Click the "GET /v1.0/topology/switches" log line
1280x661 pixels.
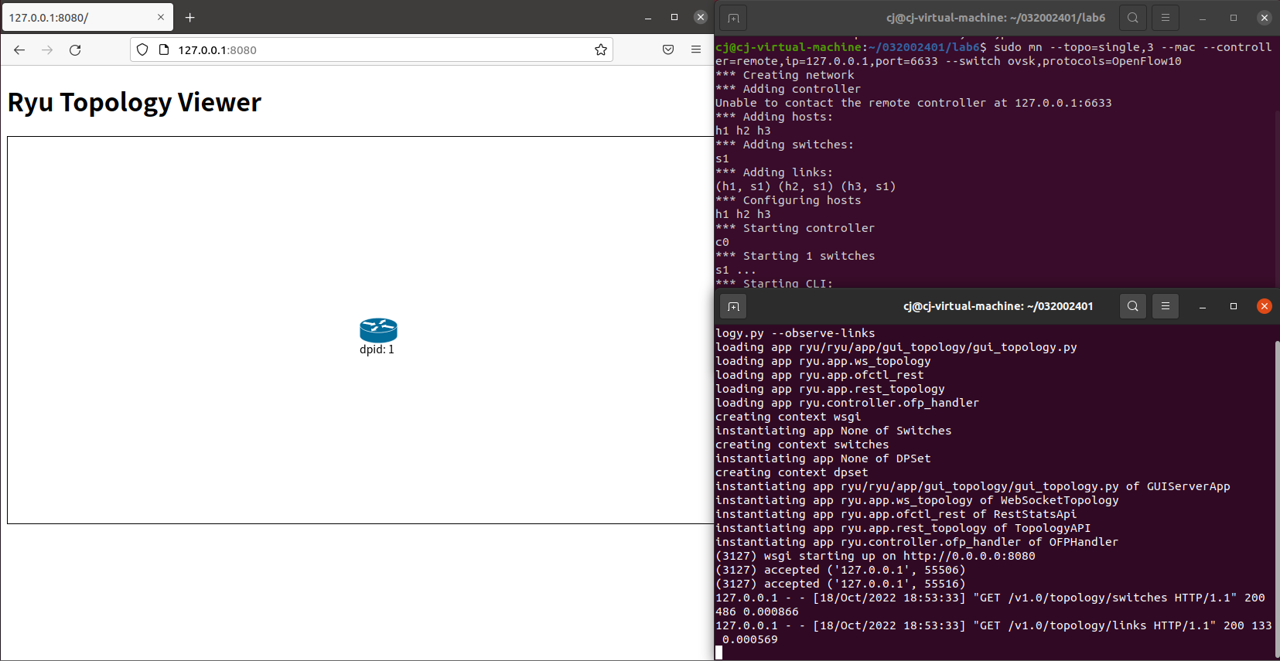click(x=991, y=605)
